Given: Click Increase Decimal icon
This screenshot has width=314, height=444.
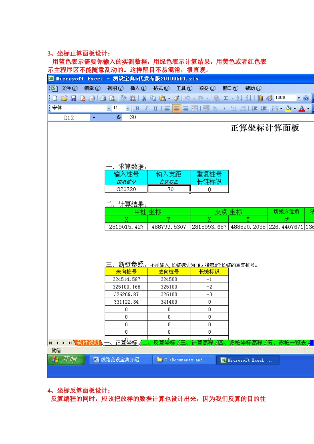Looking at the screenshot, I should 233,108.
